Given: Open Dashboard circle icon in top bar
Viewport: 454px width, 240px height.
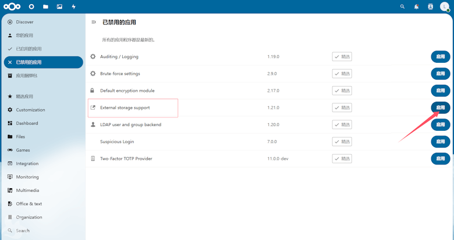Looking at the screenshot, I should (31, 7).
